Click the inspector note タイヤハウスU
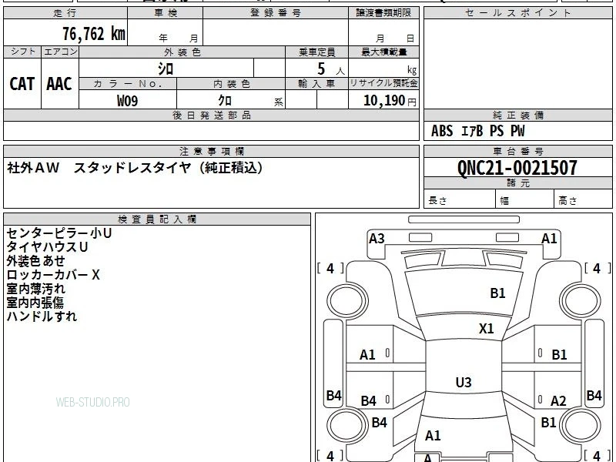The height and width of the screenshot is (462, 616). tap(47, 247)
